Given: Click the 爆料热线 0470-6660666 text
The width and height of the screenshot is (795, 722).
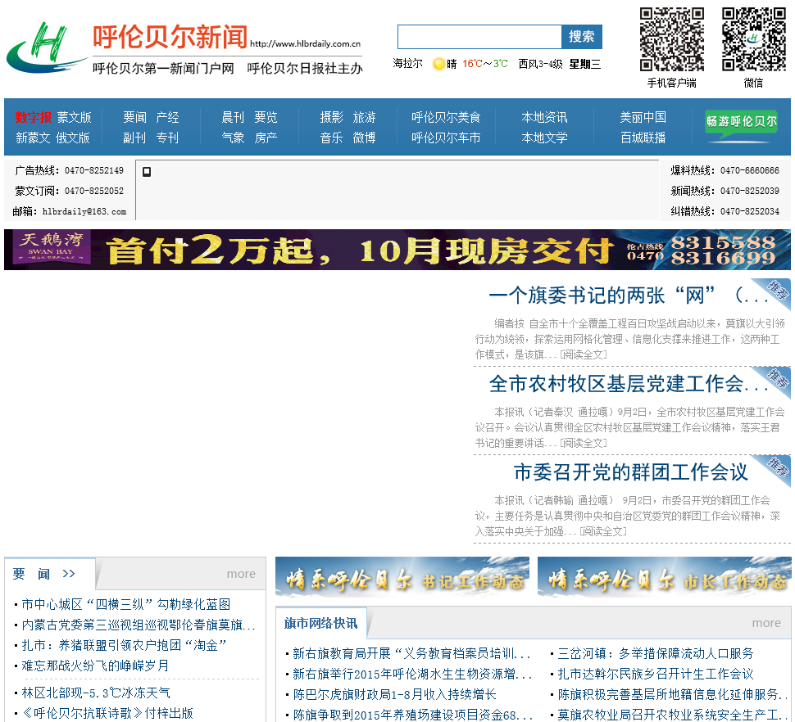Looking at the screenshot, I should click(x=725, y=170).
